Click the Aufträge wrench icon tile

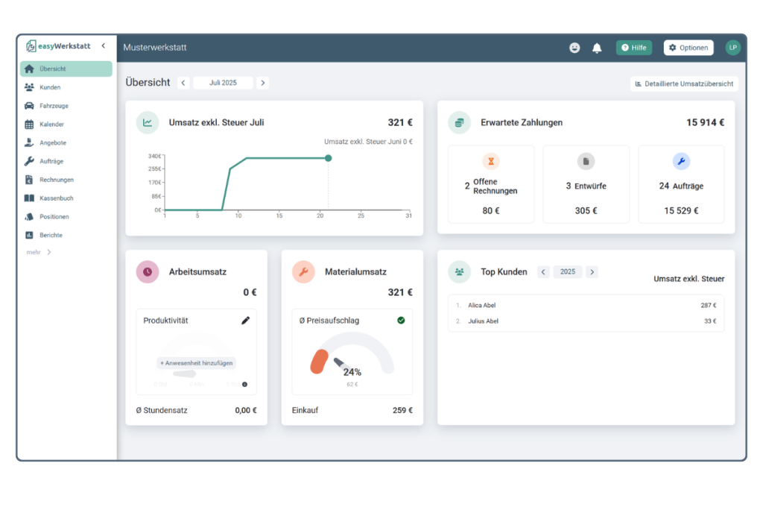click(x=681, y=161)
